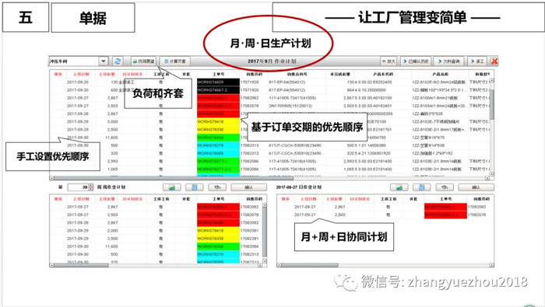Click the 工单号 header in daily table
The width and height of the screenshot is (545, 307).
pyautogui.click(x=445, y=199)
